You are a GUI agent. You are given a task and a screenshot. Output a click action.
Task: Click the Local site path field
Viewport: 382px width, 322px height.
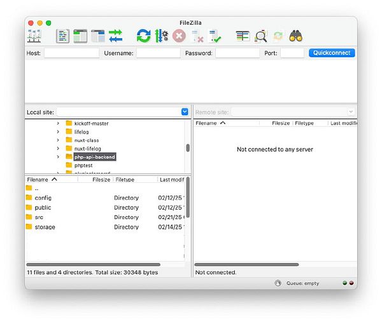coord(119,112)
